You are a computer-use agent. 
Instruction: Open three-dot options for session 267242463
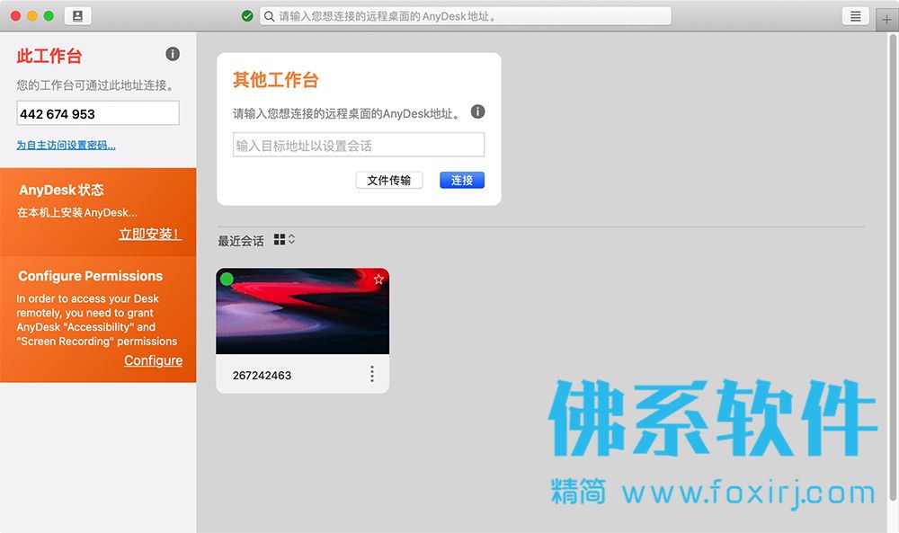(x=372, y=374)
